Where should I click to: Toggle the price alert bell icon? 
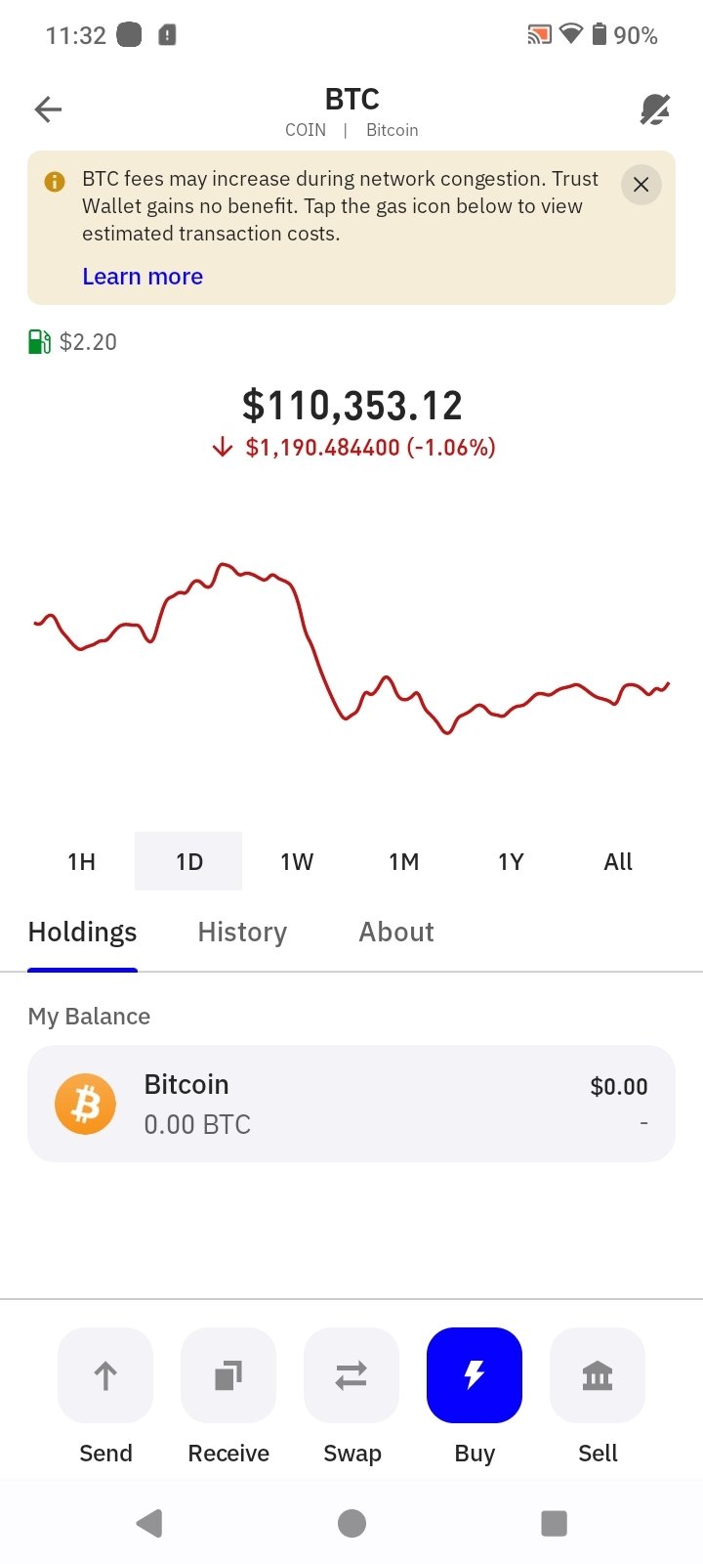[x=654, y=110]
